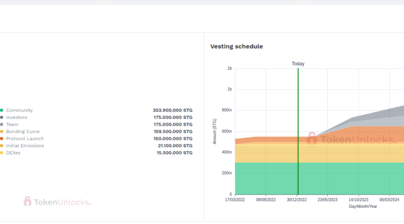404x224 pixels.
Task: Click the 30/12/2022 date on the x-axis
Action: (298, 199)
